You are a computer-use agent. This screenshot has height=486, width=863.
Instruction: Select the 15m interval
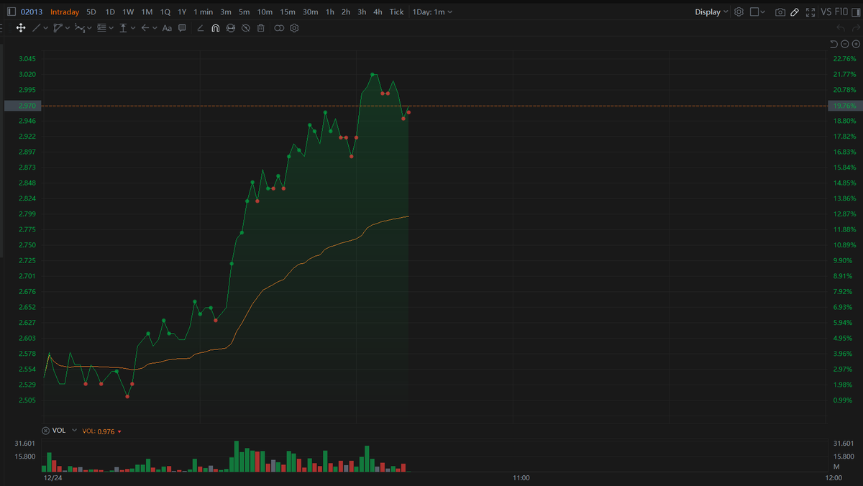(288, 12)
